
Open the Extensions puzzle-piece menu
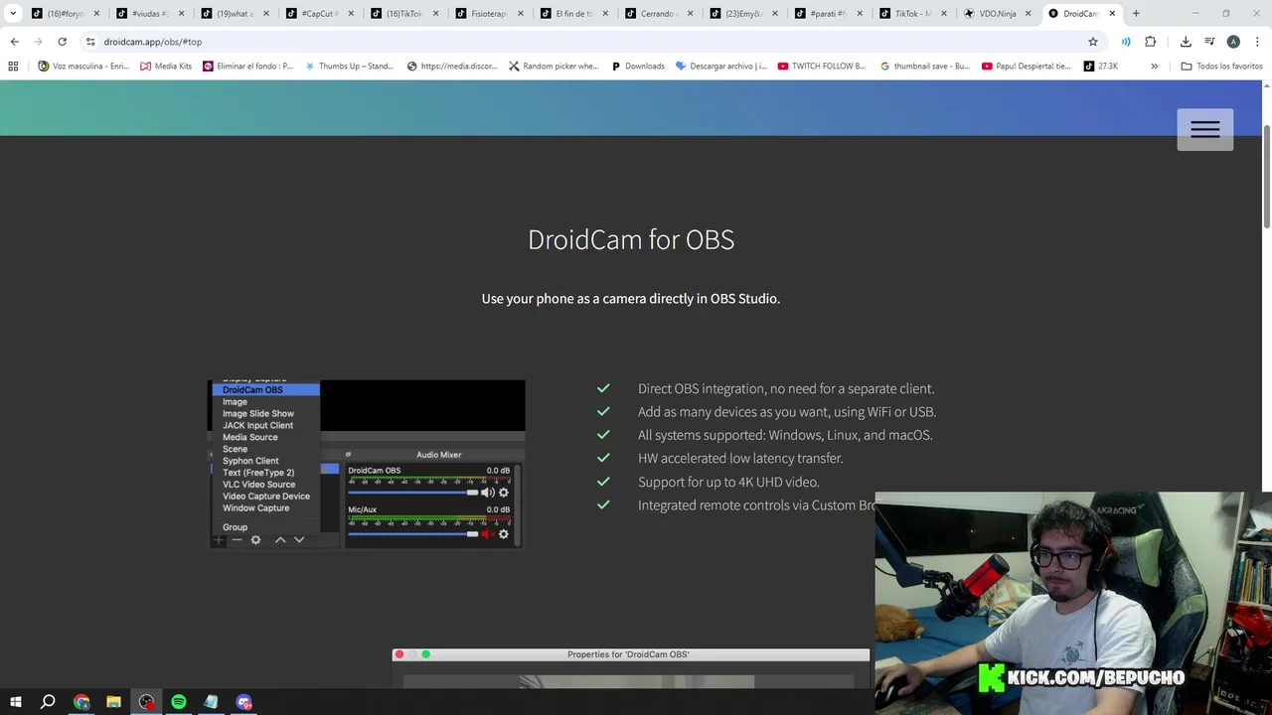click(x=1151, y=42)
